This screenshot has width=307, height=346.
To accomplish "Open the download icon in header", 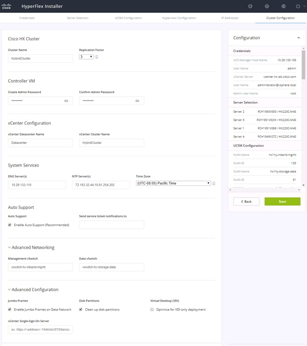I will click(250, 6).
